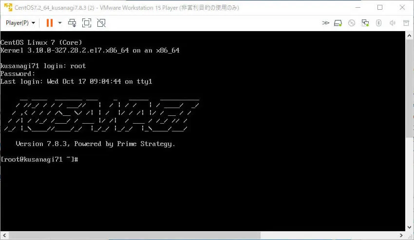Toggle the Bluetooth device connection
Image resolution: width=414 pixels, height=240 pixels.
click(378, 23)
